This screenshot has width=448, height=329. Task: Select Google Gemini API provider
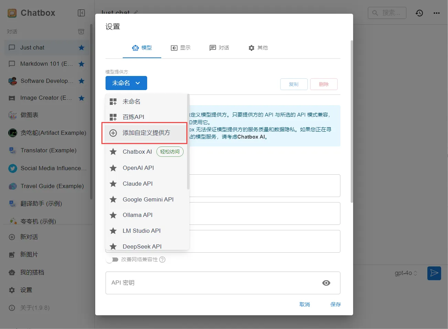(x=146, y=200)
